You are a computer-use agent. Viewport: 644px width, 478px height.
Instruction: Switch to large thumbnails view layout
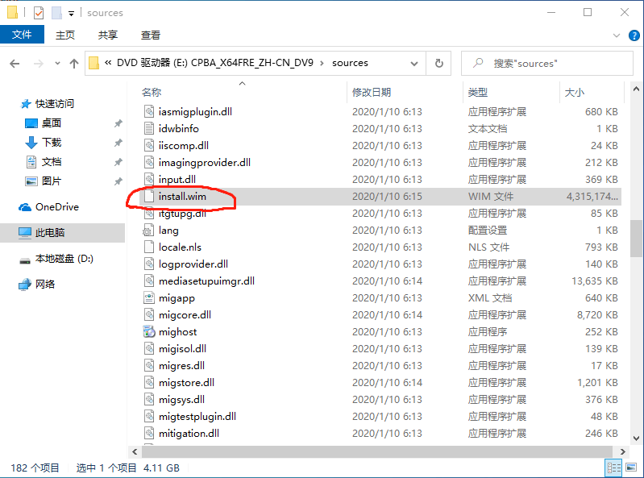click(x=630, y=468)
